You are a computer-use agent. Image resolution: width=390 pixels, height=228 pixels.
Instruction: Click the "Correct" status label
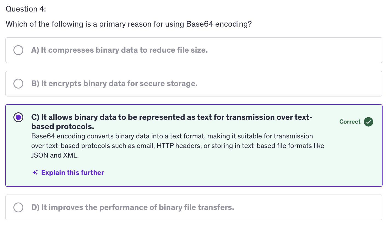pos(350,122)
